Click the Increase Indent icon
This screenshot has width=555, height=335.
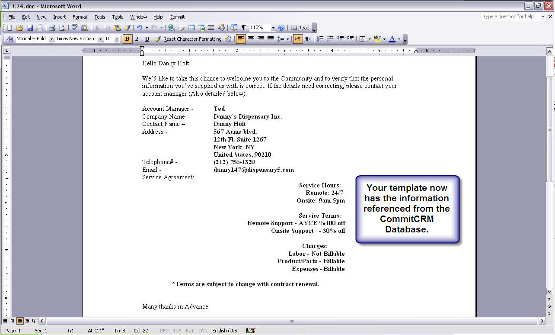pyautogui.click(x=351, y=39)
